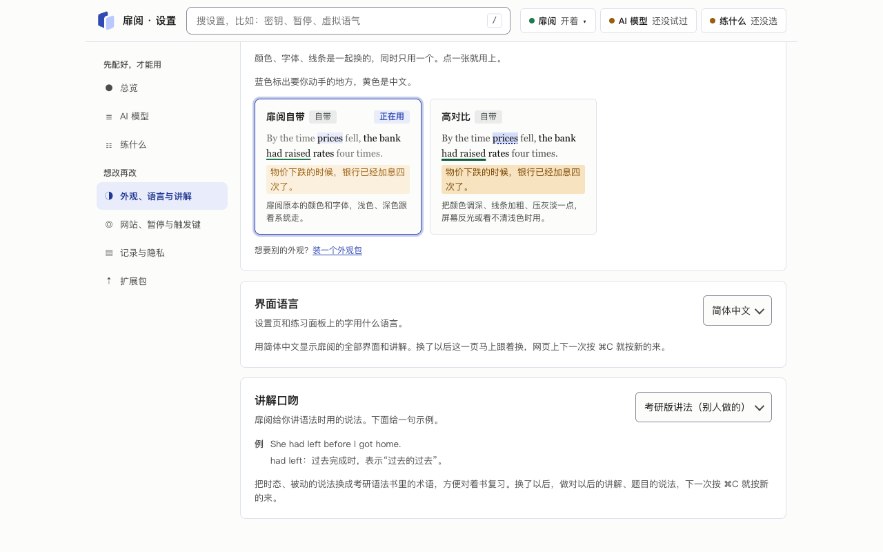This screenshot has height=552, width=883.
Task: Click the 自带 tag on the 犀阅自带 card
Action: [x=323, y=117]
